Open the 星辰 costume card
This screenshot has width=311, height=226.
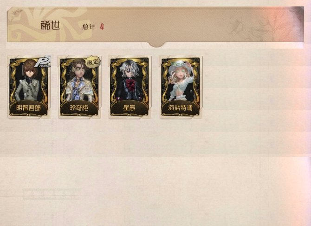tap(130, 87)
